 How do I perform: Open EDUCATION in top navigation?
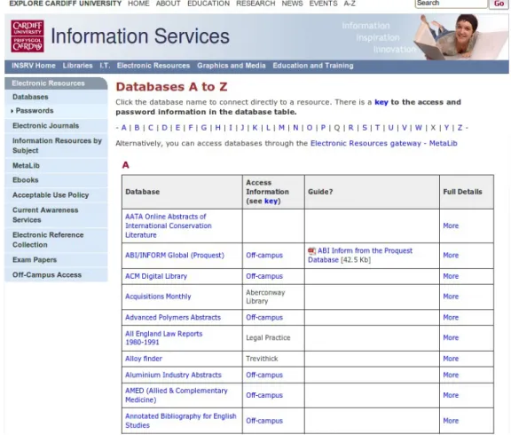click(x=208, y=4)
